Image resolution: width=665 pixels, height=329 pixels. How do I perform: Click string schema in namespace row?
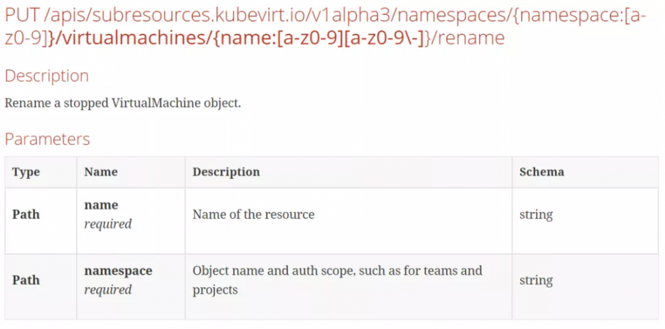(x=536, y=280)
